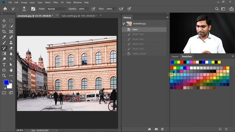The width and height of the screenshot is (235, 132).
Task: Select the Hand tool
Action: 11,70
